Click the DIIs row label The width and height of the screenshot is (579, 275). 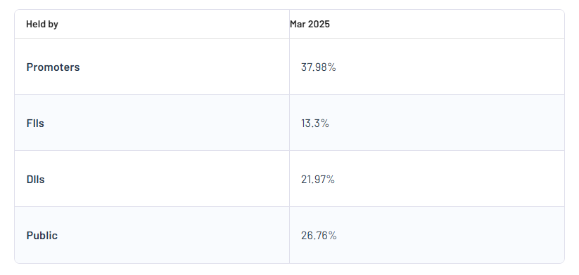click(x=35, y=180)
